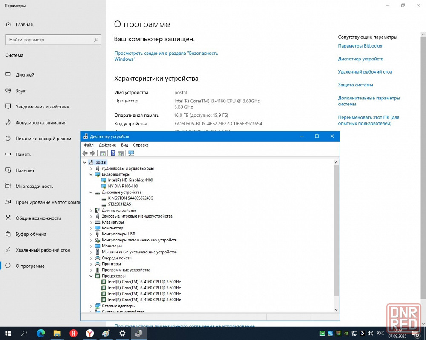
Task: Click the Найти параметр search field
Action: pyautogui.click(x=53, y=40)
